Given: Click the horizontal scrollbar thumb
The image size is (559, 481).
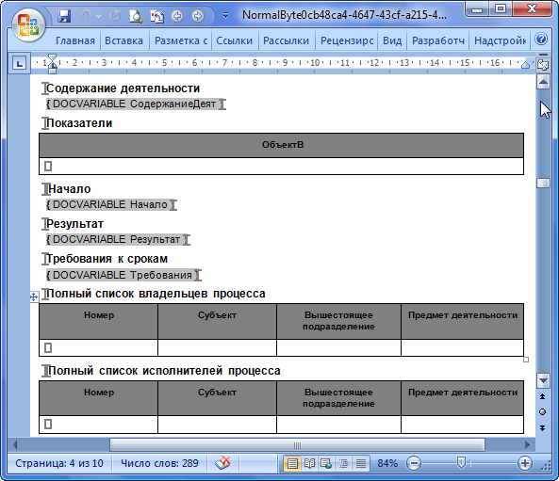Looking at the screenshot, I should point(297,445).
